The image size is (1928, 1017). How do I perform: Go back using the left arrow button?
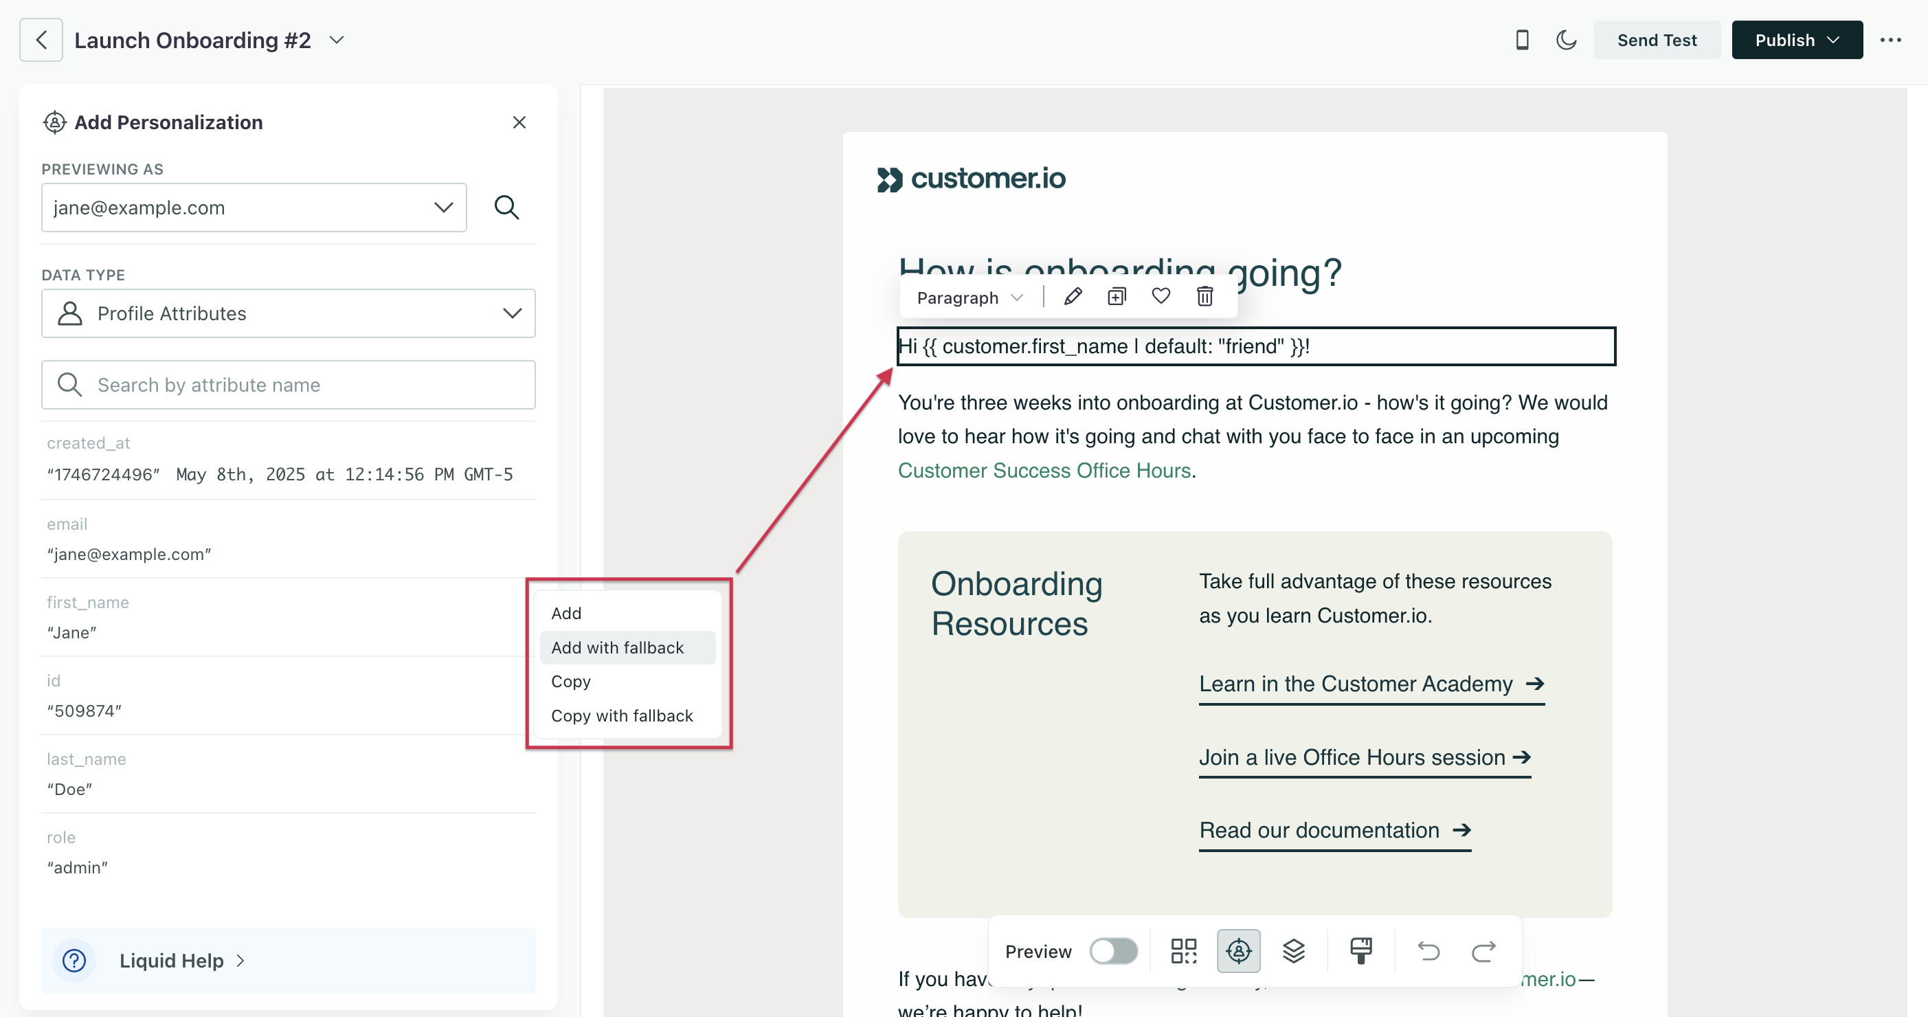41,40
